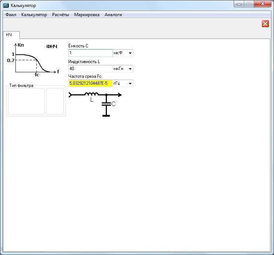
Task: Click the left Тип фильтра panel
Action: point(26,101)
